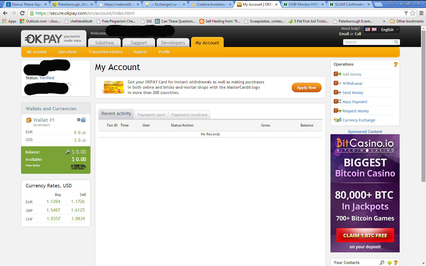Click the sunglasses icon in the balance panel
The height and width of the screenshot is (266, 426).
78,167
